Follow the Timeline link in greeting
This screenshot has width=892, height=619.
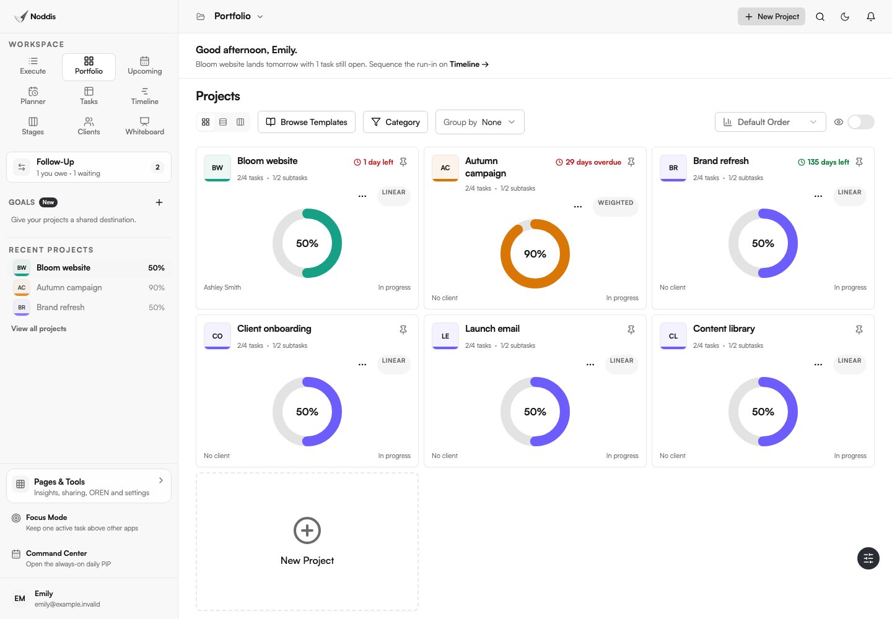click(x=469, y=64)
